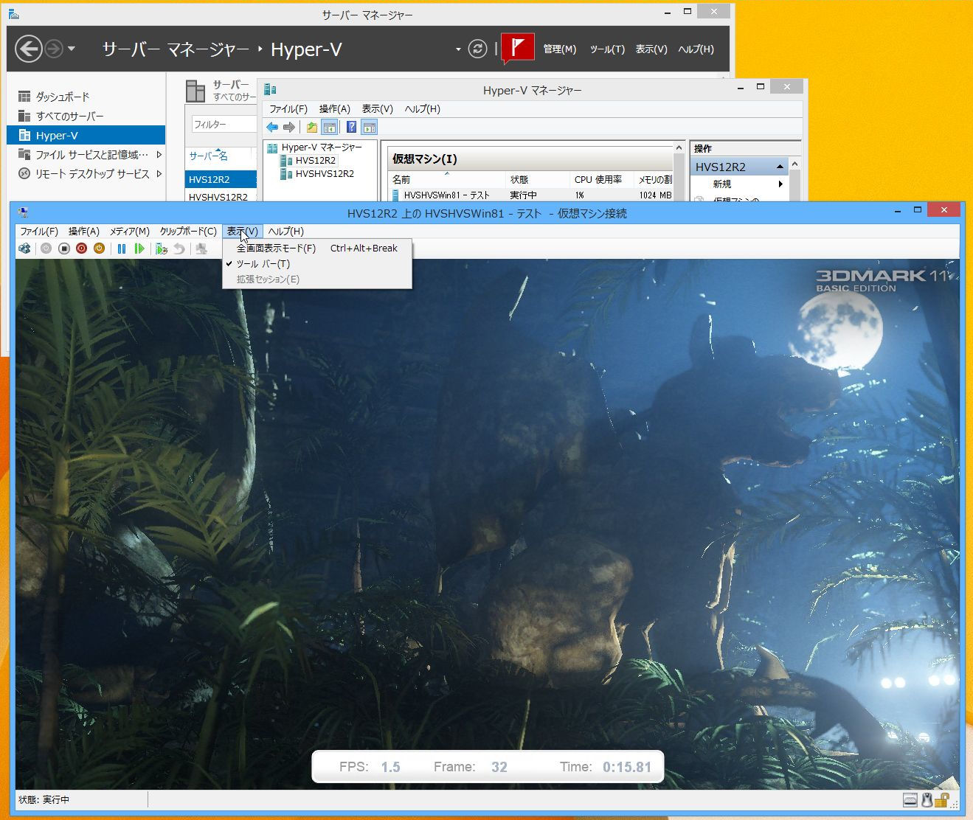Screen dimensions: 973x820
Task: Click the Enhanced session icon in VM toolbar
Action: tap(201, 249)
